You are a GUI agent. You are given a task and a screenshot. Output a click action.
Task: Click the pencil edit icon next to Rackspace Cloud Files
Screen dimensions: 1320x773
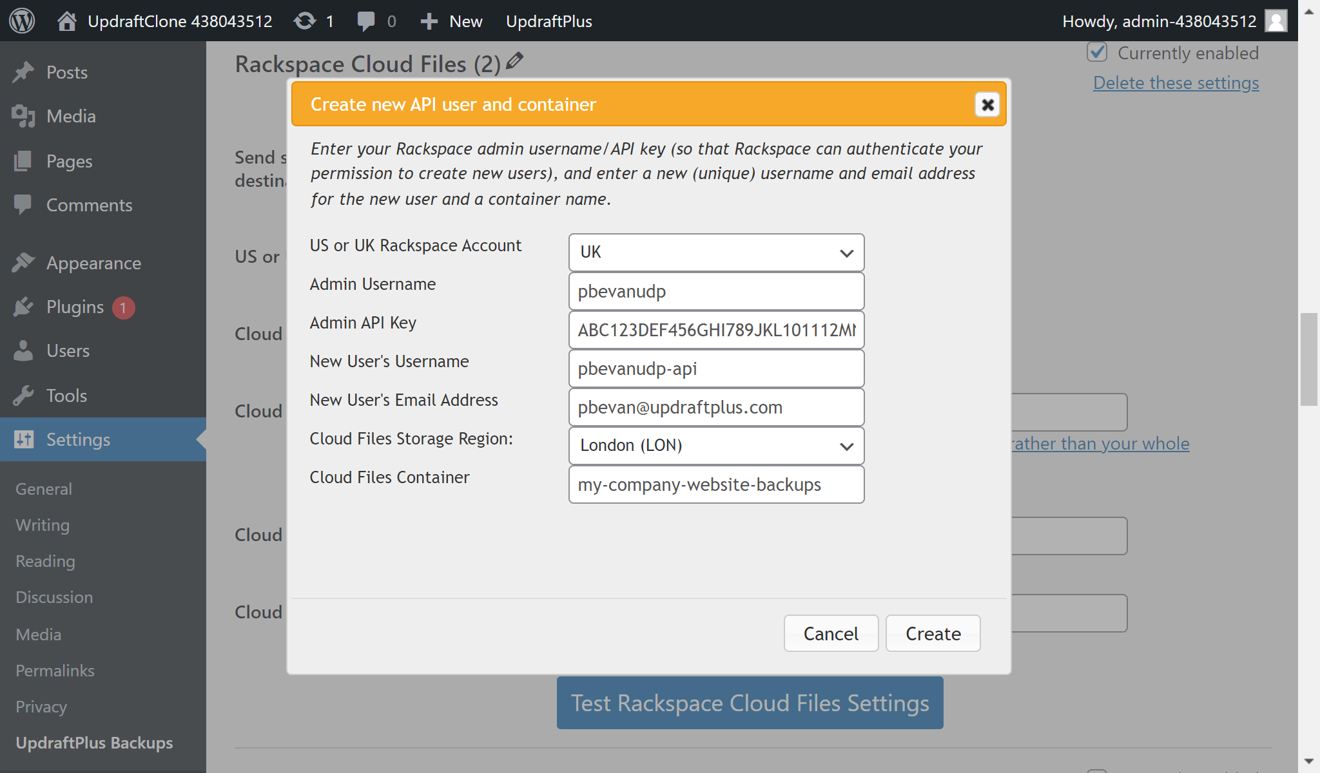coord(514,62)
